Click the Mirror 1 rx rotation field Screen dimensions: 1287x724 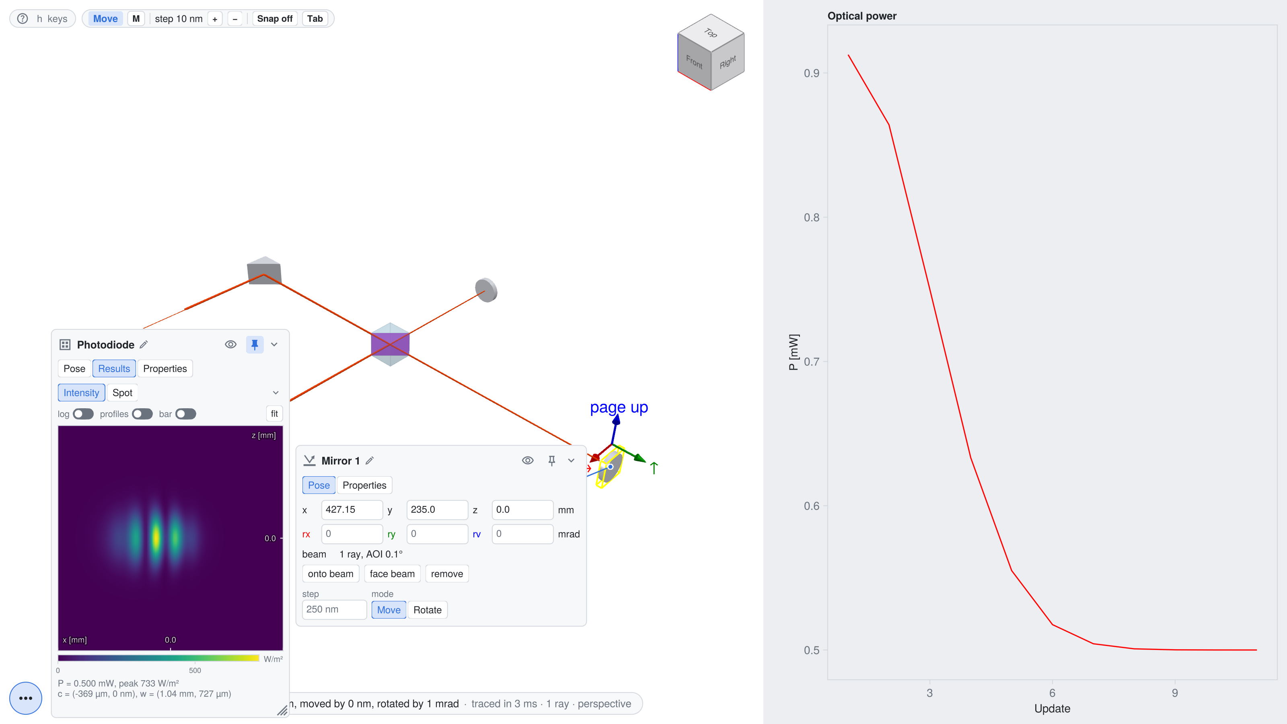(x=352, y=534)
